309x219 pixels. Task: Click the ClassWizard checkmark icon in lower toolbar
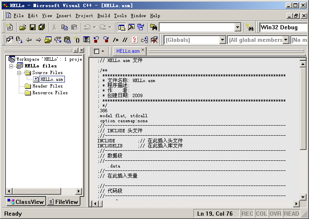click(x=10, y=40)
